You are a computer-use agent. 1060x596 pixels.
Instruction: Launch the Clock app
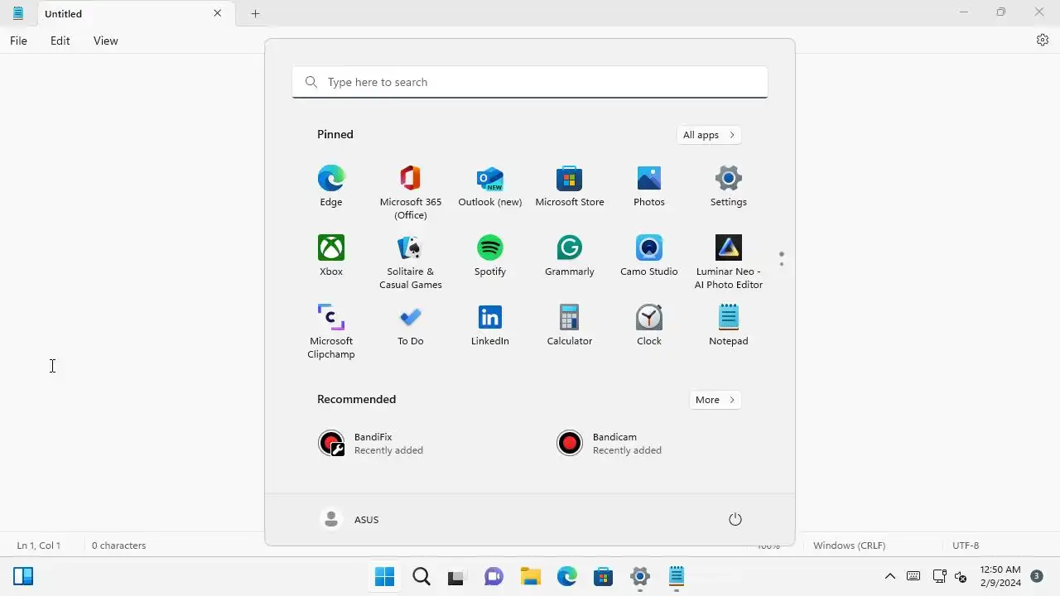(x=648, y=326)
